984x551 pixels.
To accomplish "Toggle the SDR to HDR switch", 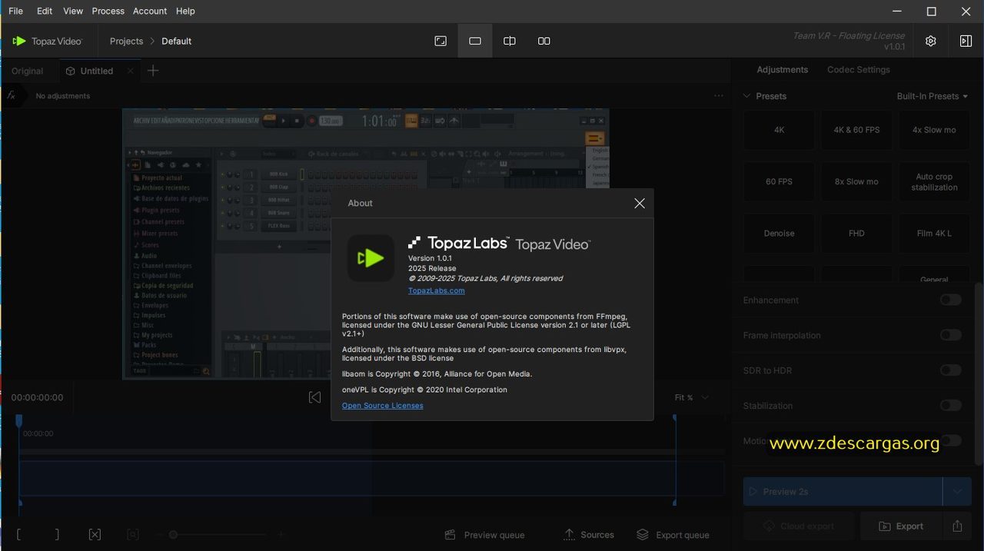I will [x=951, y=370].
